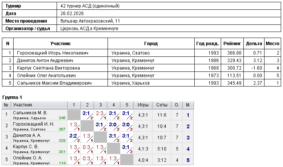Viewport: 283px width, 167px height.
Task: Click 'Сальников М. В.' in group table
Action: click(x=30, y=113)
